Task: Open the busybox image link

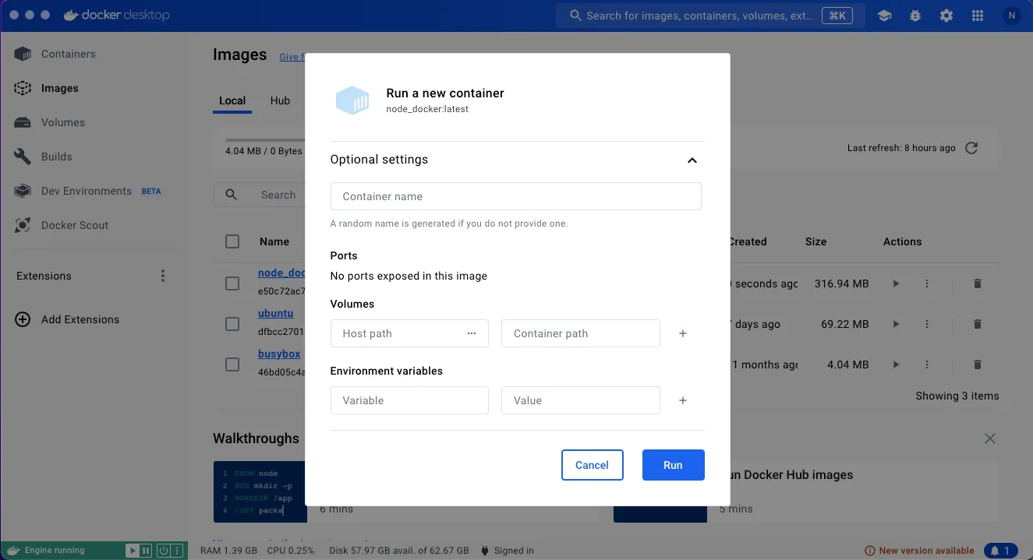Action: pyautogui.click(x=279, y=354)
